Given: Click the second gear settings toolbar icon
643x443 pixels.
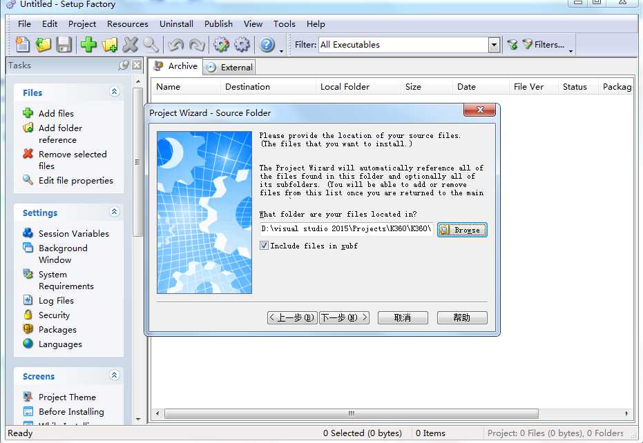Looking at the screenshot, I should 242,44.
